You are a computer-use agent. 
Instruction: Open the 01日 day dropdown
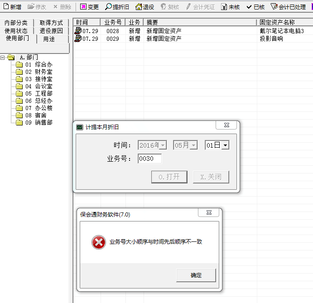(226, 145)
